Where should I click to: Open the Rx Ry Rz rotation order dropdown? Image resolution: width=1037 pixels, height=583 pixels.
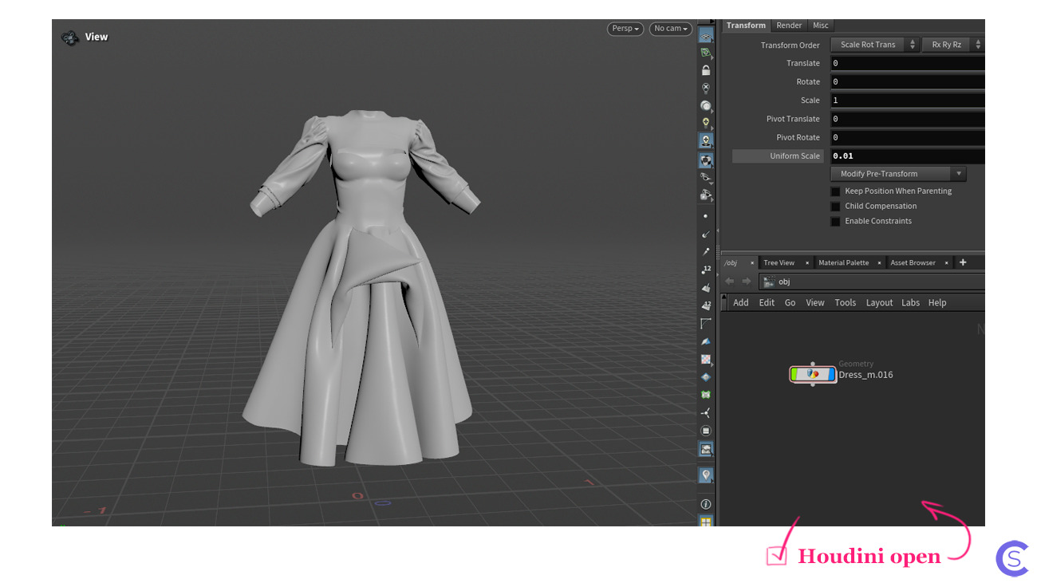[x=953, y=45]
